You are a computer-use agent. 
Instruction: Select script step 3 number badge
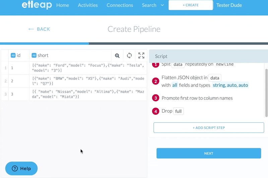tap(155, 98)
